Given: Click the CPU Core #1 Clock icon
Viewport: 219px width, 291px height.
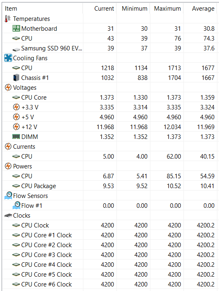Looking at the screenshot, I should [x=16, y=235].
